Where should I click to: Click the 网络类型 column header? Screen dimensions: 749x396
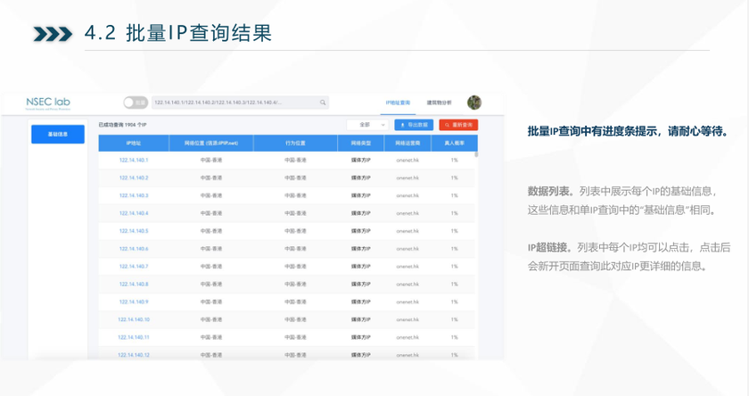[360, 143]
